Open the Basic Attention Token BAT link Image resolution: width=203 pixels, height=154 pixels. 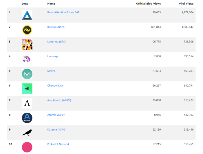coord(63,12)
